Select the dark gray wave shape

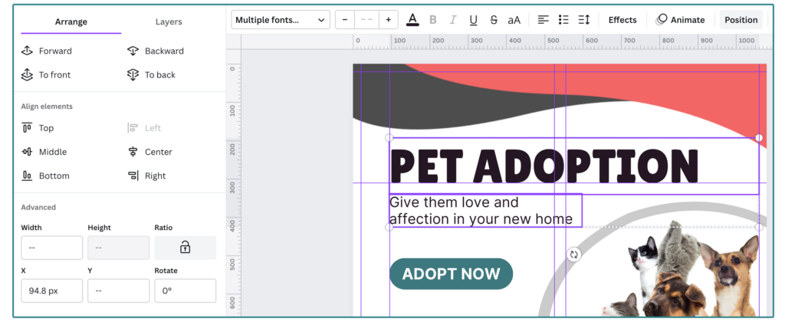(x=425, y=103)
